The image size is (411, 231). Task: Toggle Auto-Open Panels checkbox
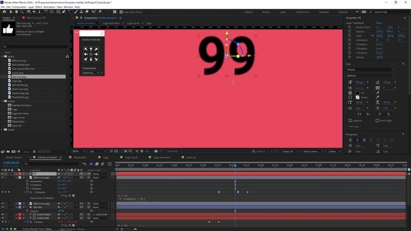tap(121, 12)
